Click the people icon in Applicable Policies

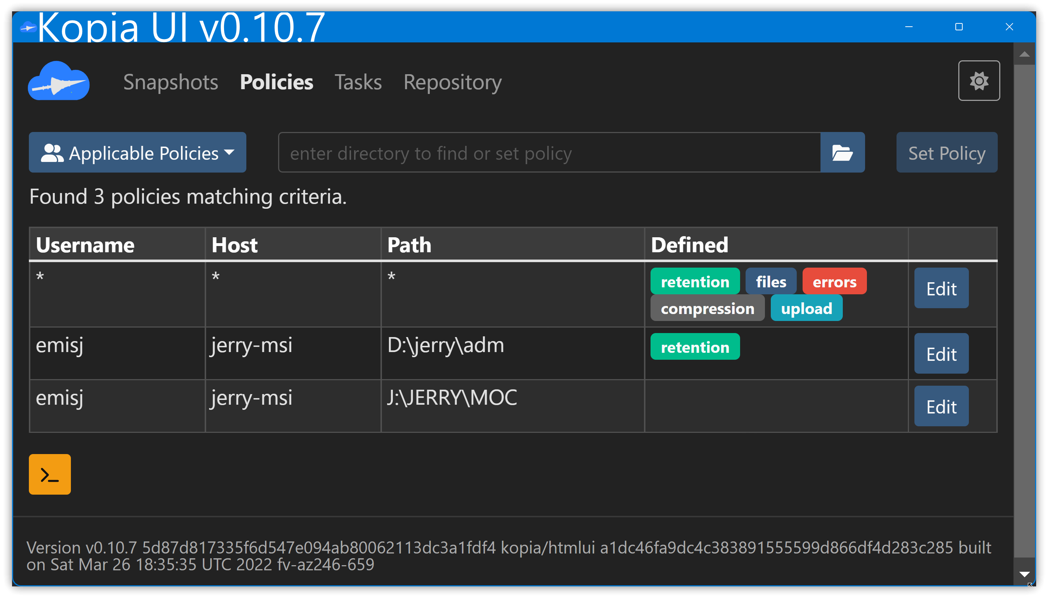[52, 153]
